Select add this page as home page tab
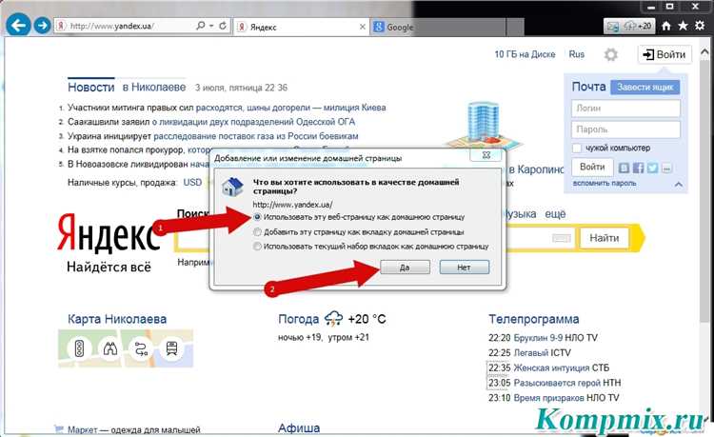 tap(257, 232)
